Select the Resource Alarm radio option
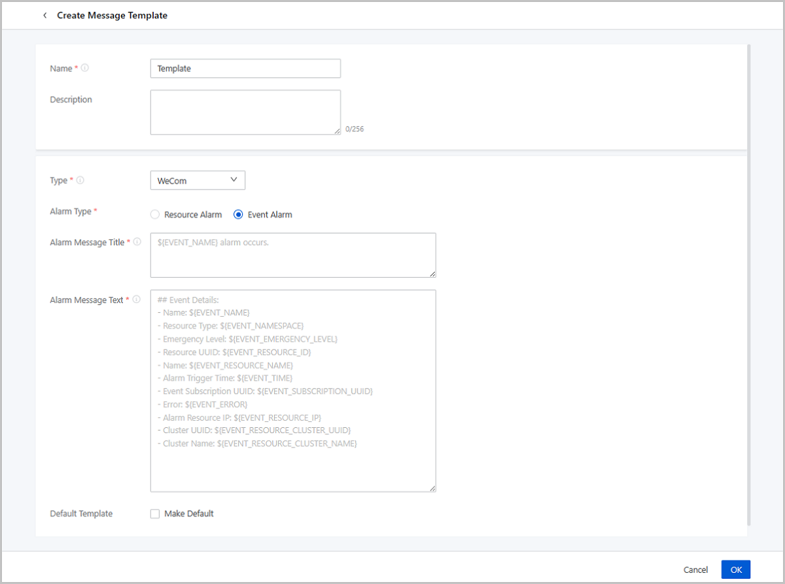785x584 pixels. [x=186, y=214]
